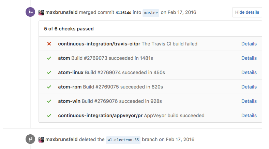Click maxbrunsfeld avatar on branch deletion
The image size is (269, 149).
[41, 139]
